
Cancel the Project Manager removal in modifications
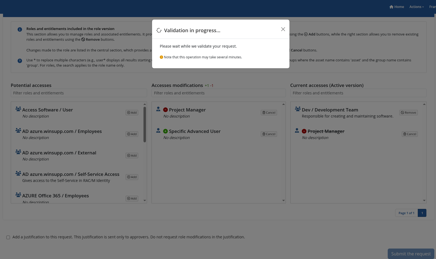click(269, 113)
